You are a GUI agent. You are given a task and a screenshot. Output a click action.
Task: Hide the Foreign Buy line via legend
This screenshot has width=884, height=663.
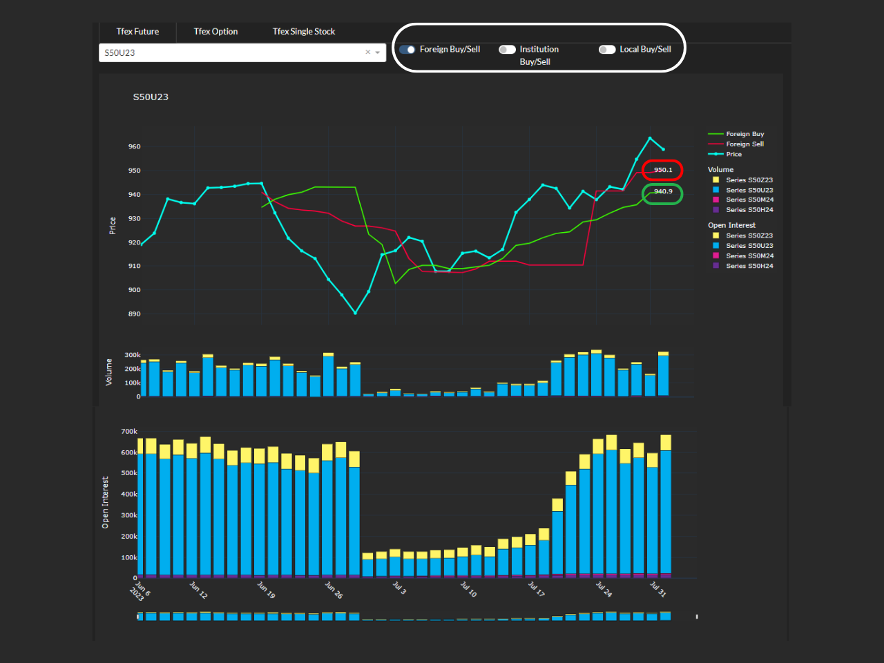click(x=736, y=134)
